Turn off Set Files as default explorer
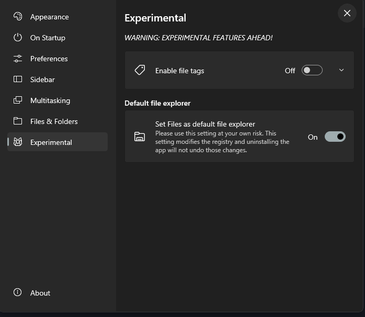 pos(335,137)
